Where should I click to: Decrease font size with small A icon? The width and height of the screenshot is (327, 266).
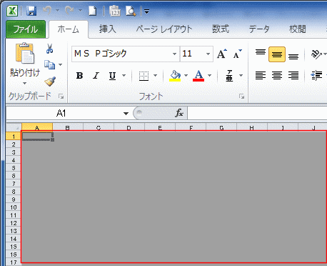click(238, 54)
